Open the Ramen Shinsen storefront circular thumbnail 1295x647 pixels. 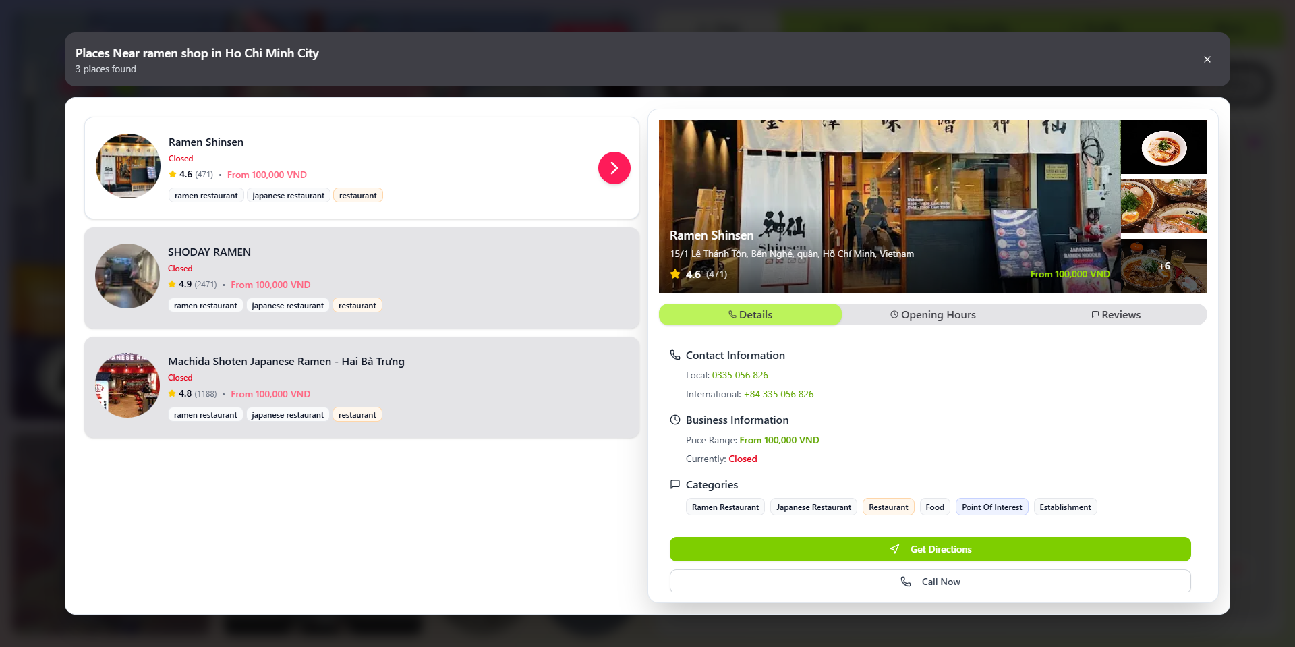coord(128,166)
